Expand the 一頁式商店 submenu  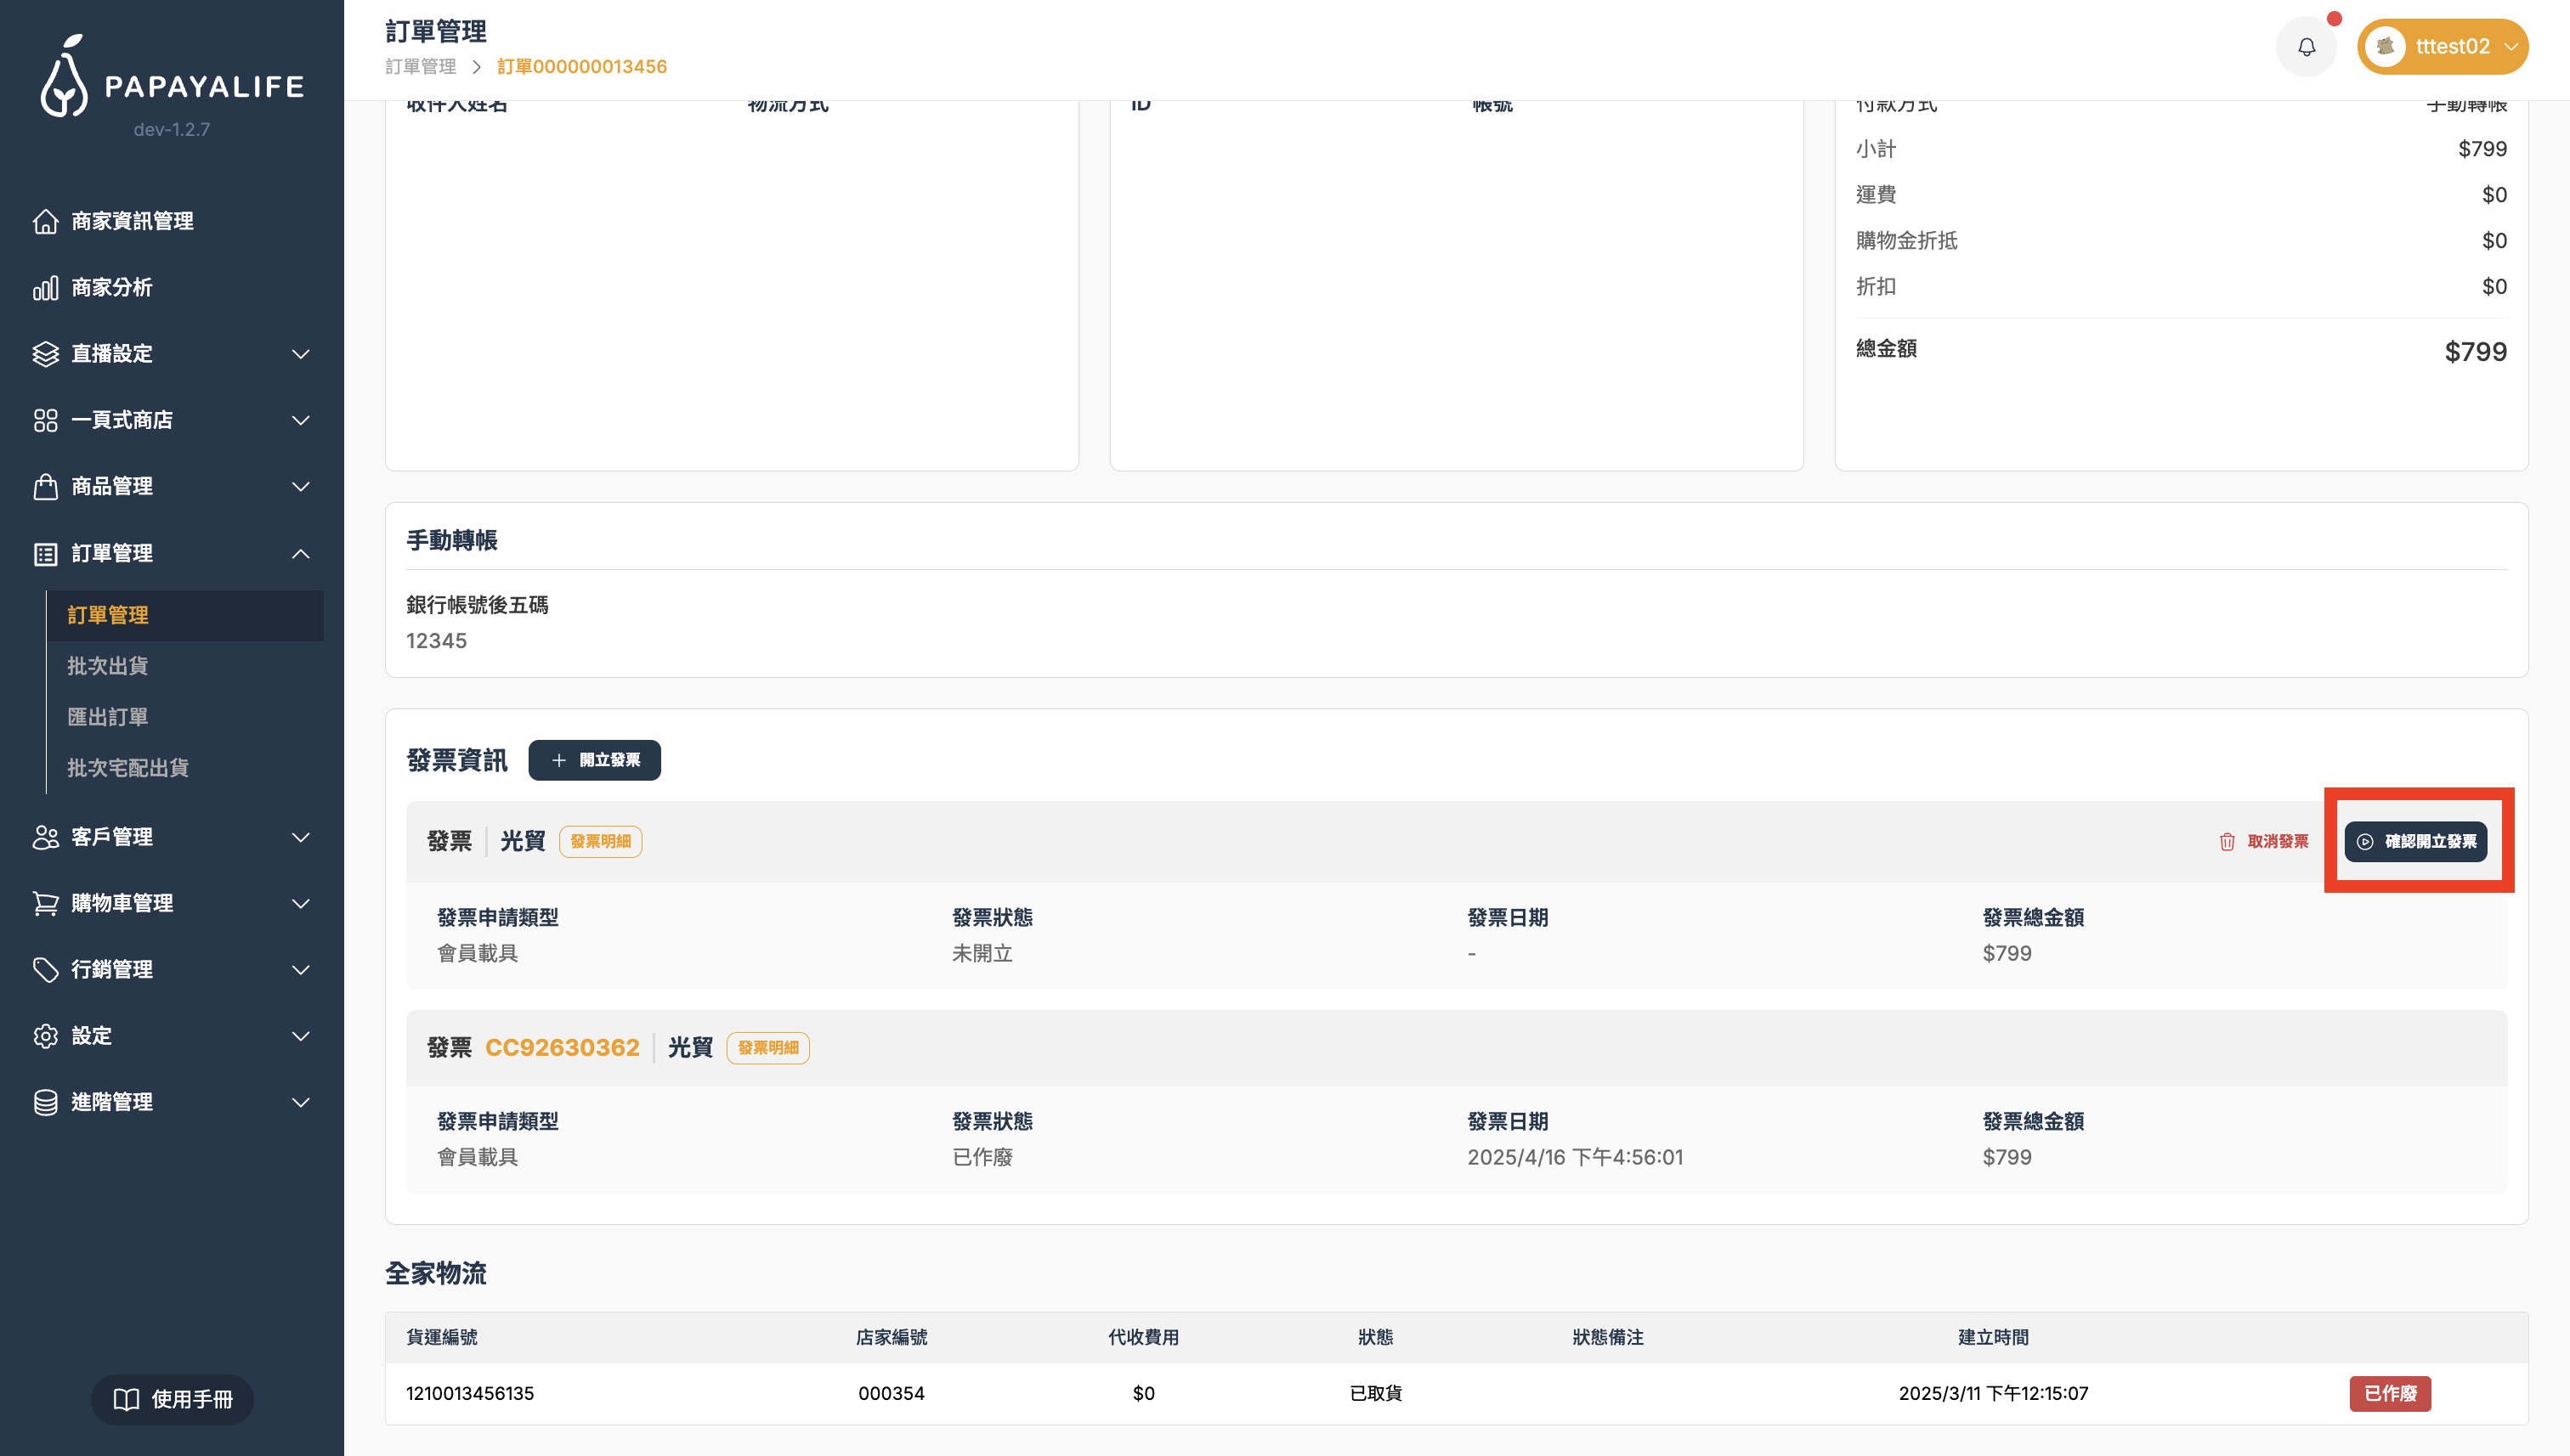(x=300, y=420)
